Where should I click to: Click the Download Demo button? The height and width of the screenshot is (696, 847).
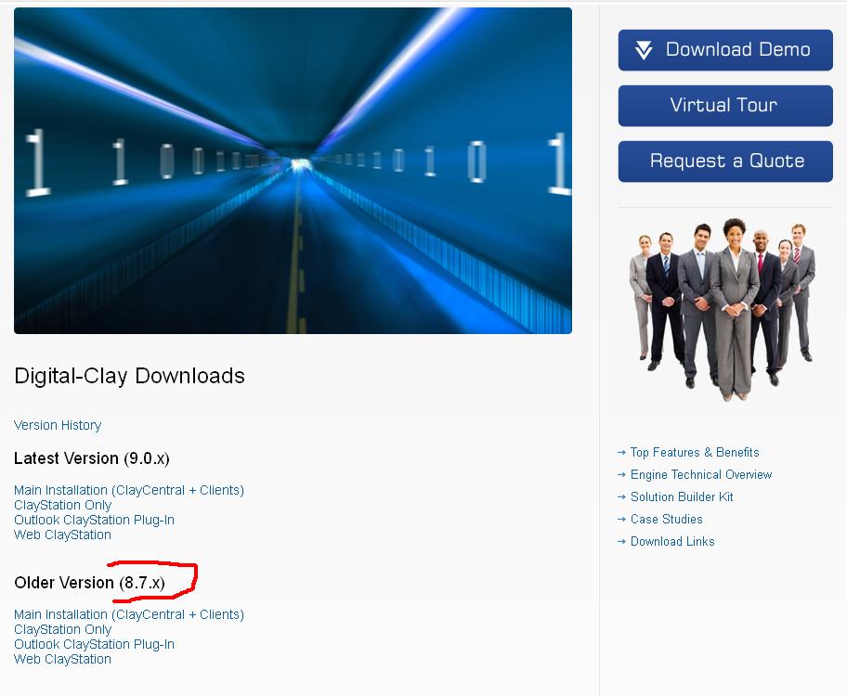point(725,50)
